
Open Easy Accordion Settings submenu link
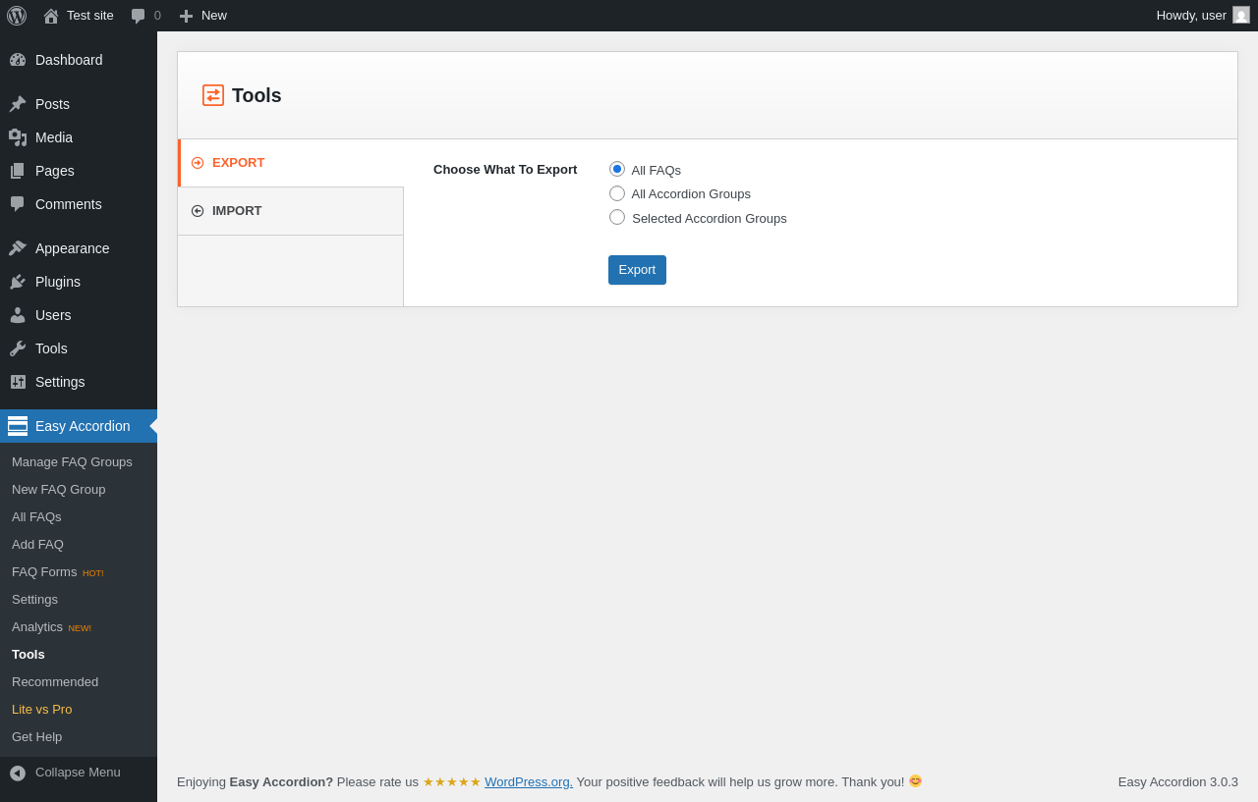pos(34,600)
